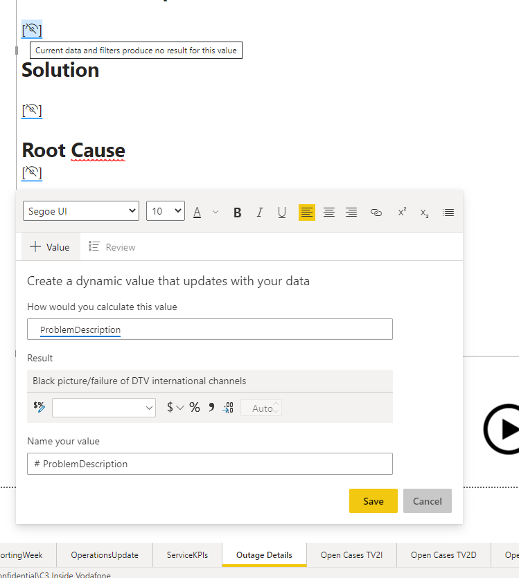Align text right
The image size is (519, 578).
[x=351, y=213]
